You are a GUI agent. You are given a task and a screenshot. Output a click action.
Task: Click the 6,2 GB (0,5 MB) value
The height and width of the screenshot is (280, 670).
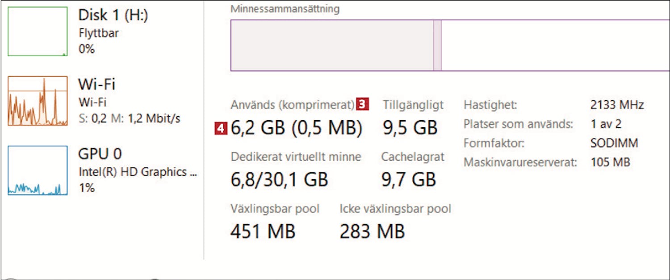[x=297, y=128]
